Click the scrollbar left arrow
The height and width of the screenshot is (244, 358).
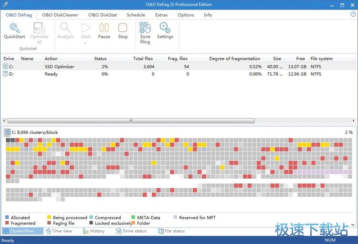click(x=4, y=121)
